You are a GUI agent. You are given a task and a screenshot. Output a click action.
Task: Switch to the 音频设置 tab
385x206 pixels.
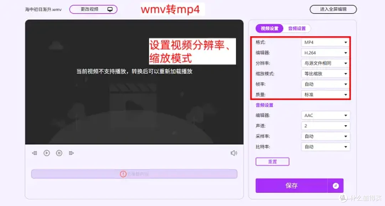click(x=297, y=28)
